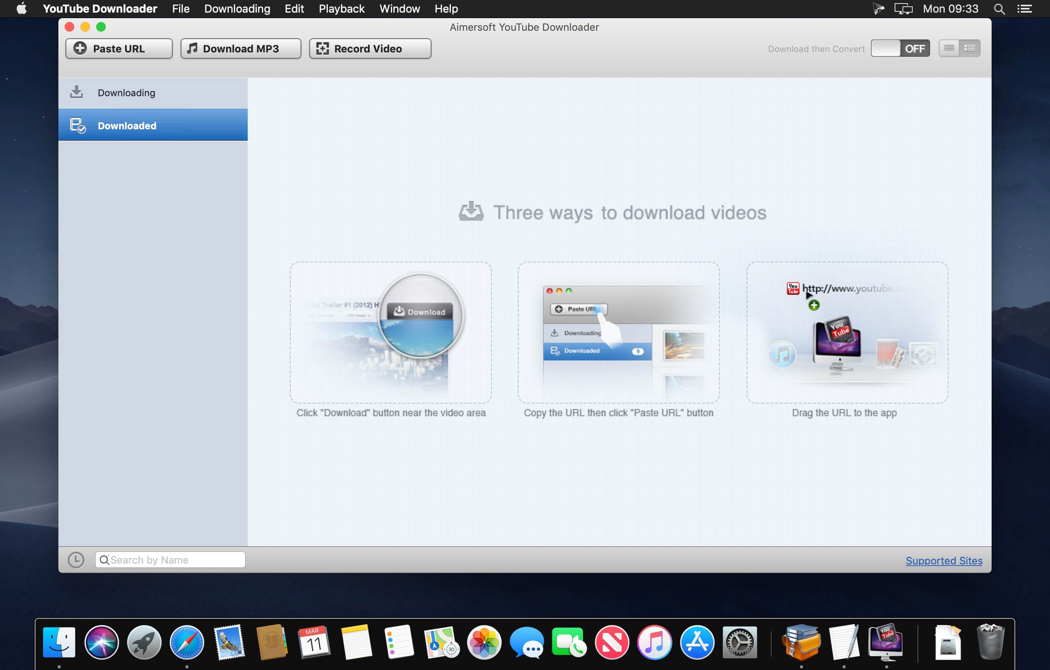The height and width of the screenshot is (670, 1050).
Task: Click the Supported Sites link
Action: pos(944,560)
